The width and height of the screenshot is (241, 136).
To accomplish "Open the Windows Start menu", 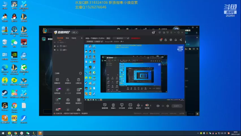I will point(3,133).
